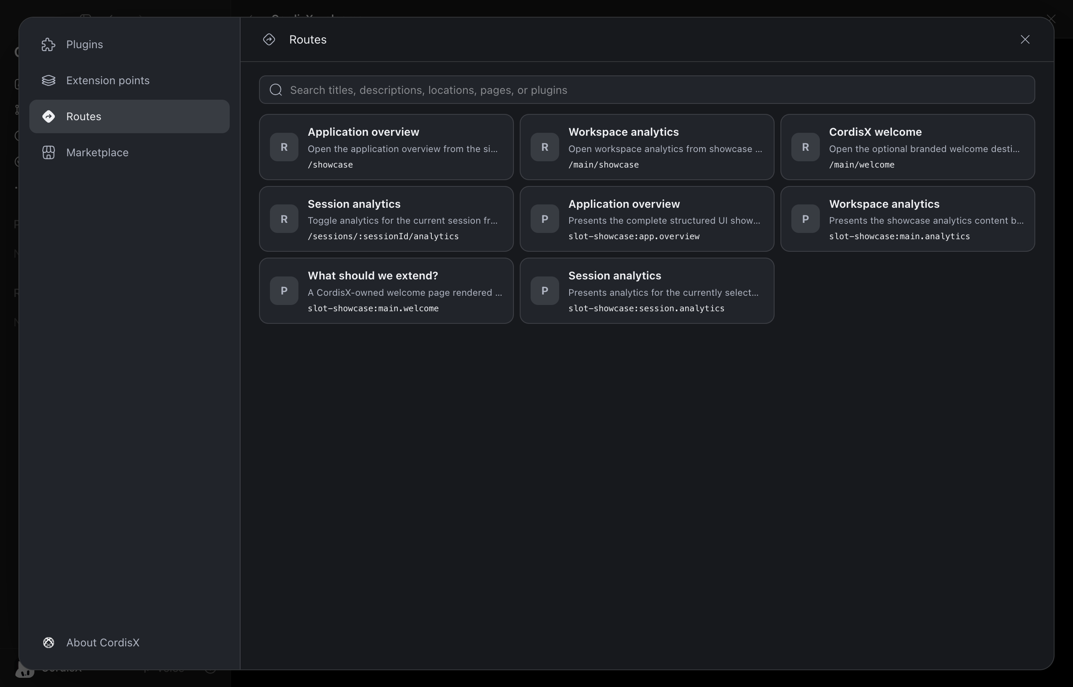The height and width of the screenshot is (687, 1073).
Task: Click the Plugins puzzle-piece icon
Action: coord(48,44)
